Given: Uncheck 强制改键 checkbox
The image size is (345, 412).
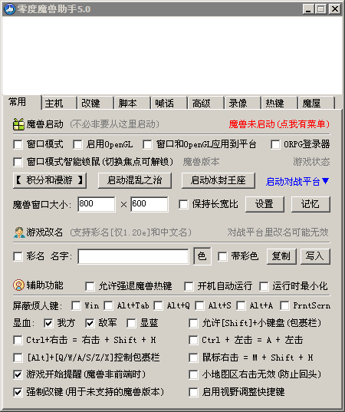Looking at the screenshot, I should [18, 392].
